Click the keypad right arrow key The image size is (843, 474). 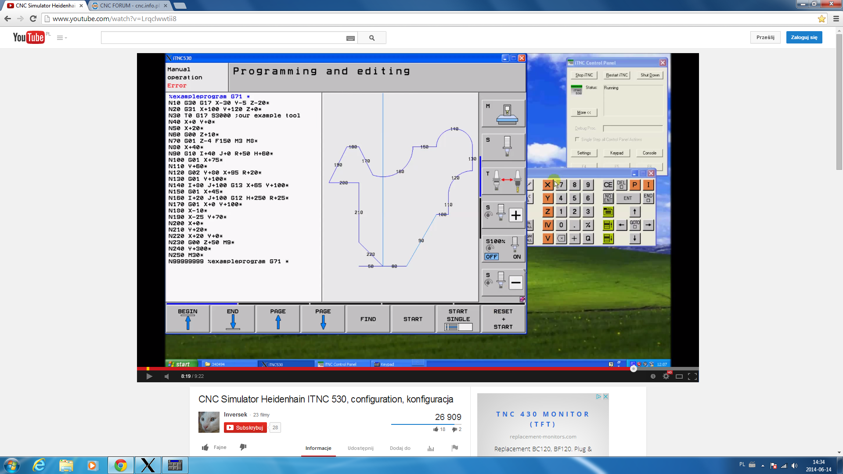(648, 225)
